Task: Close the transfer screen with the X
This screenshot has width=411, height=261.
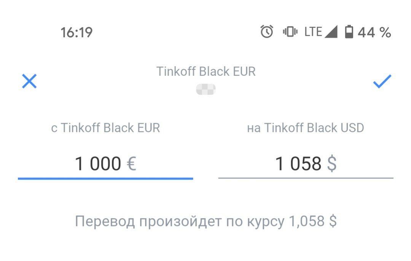Action: 29,81
